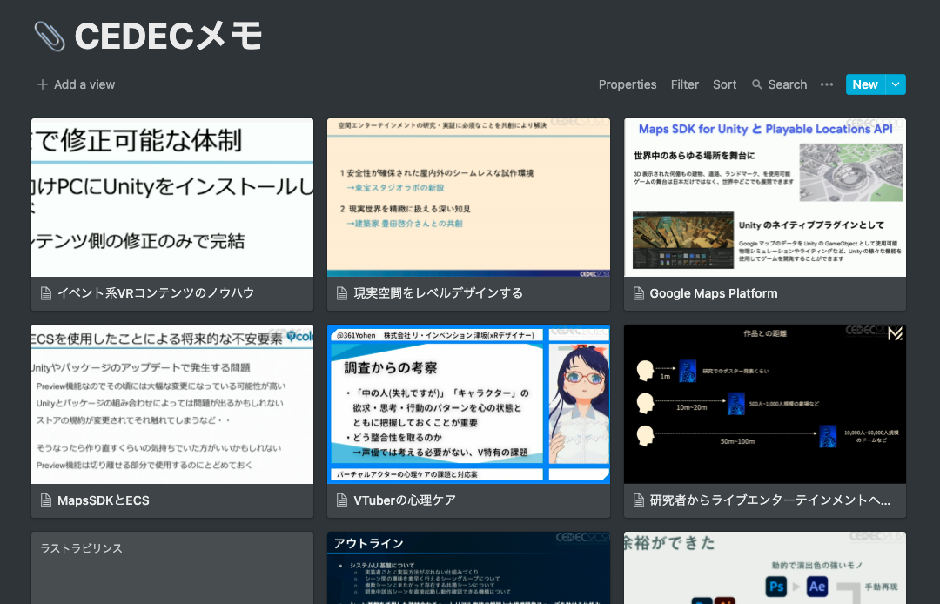Click Add a view
Image resolution: width=940 pixels, height=604 pixels.
76,84
